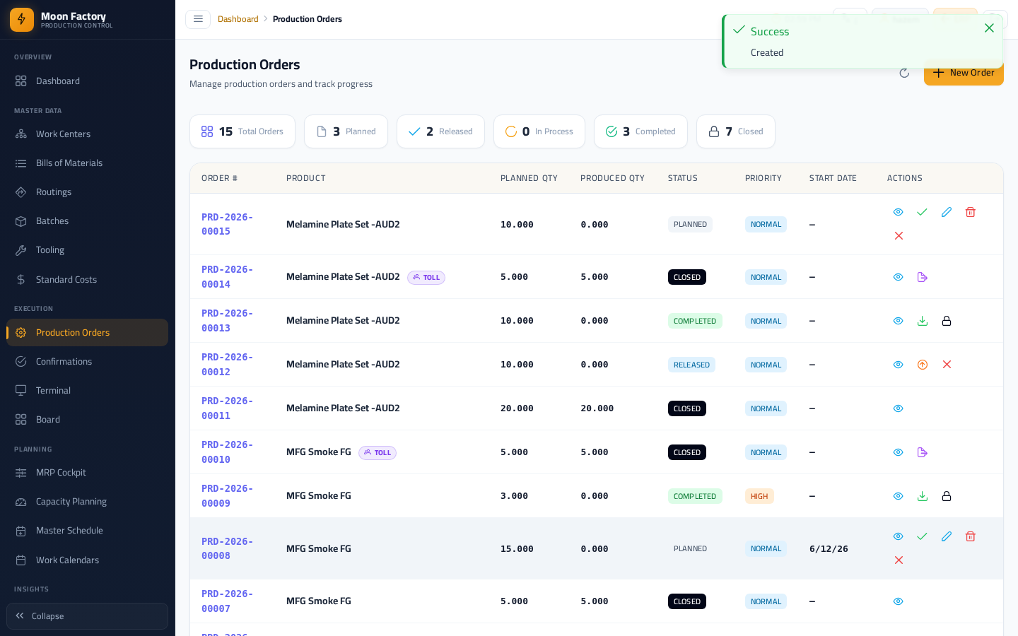The image size is (1018, 636).
Task: Click the orange up-arrow icon on PRD-2026-00012
Action: 922,365
